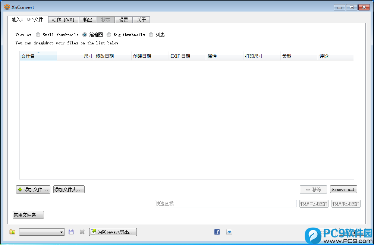Click the XnConvert app logo in title bar
The height and width of the screenshot is (245, 374).
tap(7, 7)
